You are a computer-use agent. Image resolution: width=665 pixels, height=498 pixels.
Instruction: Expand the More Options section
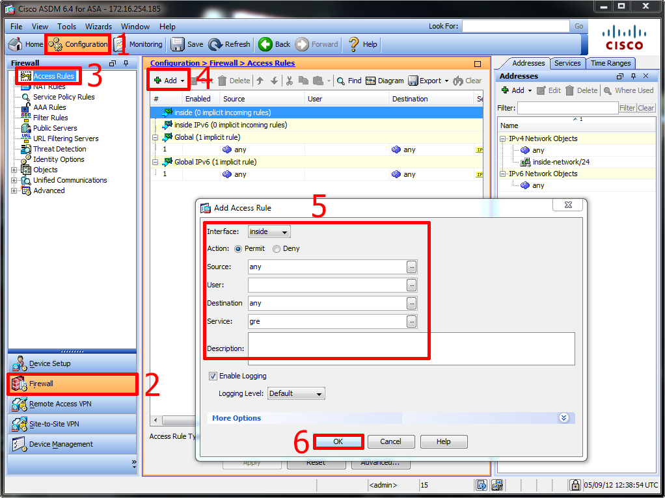pos(563,418)
